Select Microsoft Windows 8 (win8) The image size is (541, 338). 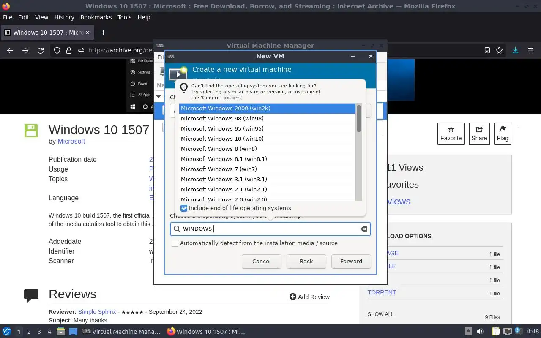(267, 149)
